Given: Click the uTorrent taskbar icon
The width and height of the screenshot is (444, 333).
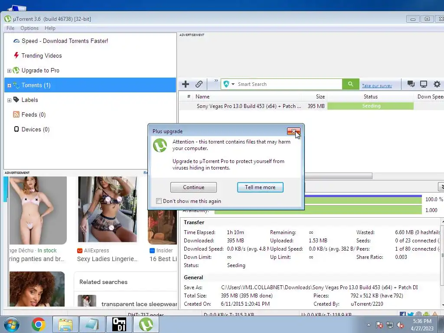Looking at the screenshot, I should click(146, 324).
